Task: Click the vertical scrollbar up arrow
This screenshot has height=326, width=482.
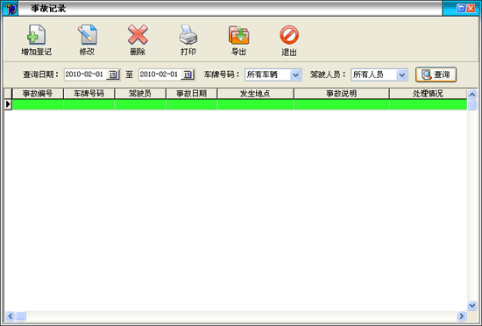Action: pos(471,95)
